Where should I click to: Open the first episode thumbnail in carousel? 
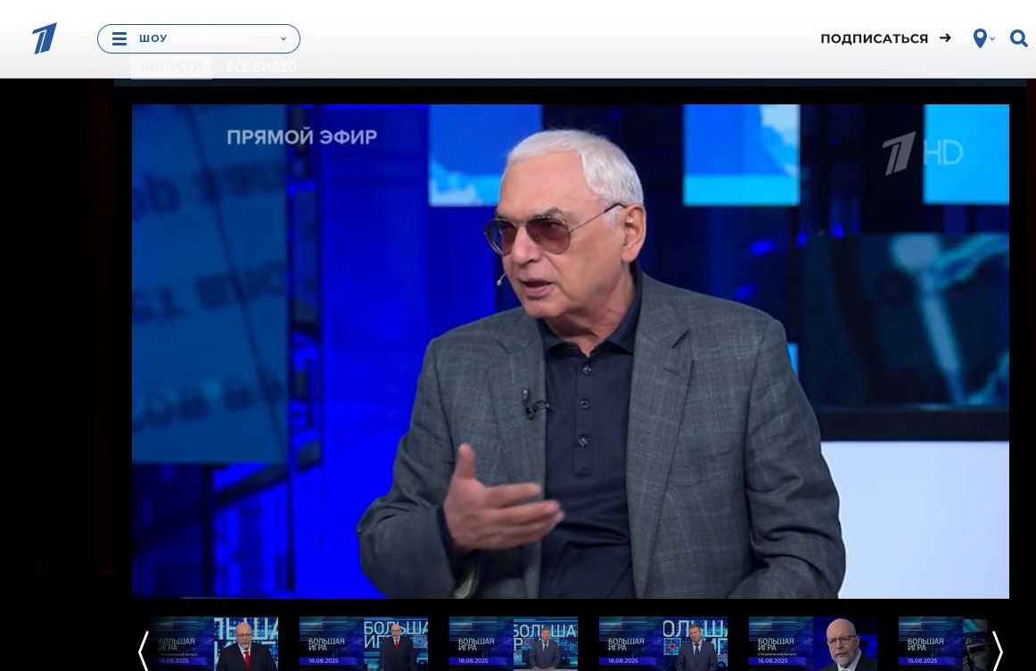(214, 643)
